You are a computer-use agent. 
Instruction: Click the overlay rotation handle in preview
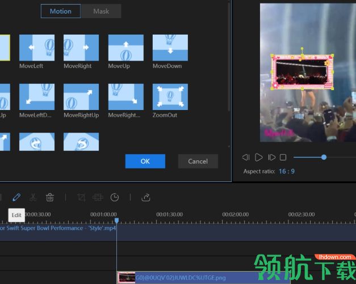(302, 49)
